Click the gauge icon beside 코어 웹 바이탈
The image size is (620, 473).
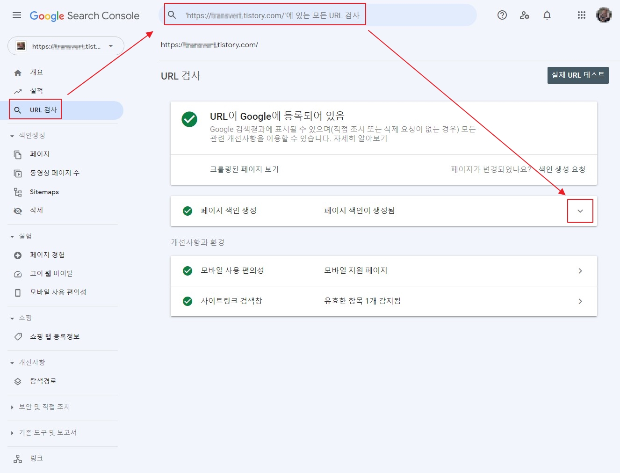18,274
